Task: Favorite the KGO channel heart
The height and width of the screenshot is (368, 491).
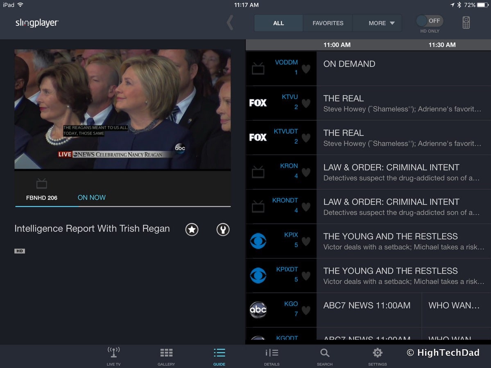Action: pos(306,310)
